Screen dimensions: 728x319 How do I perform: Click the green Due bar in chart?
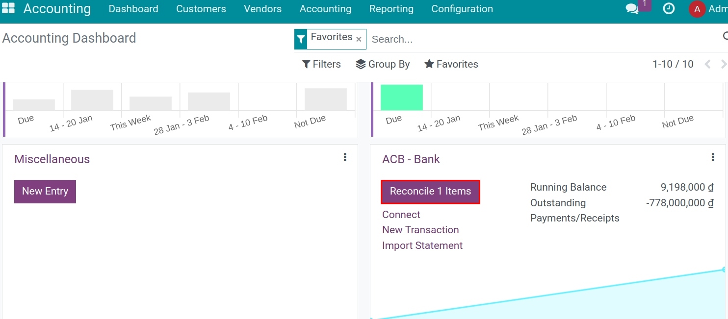(402, 98)
